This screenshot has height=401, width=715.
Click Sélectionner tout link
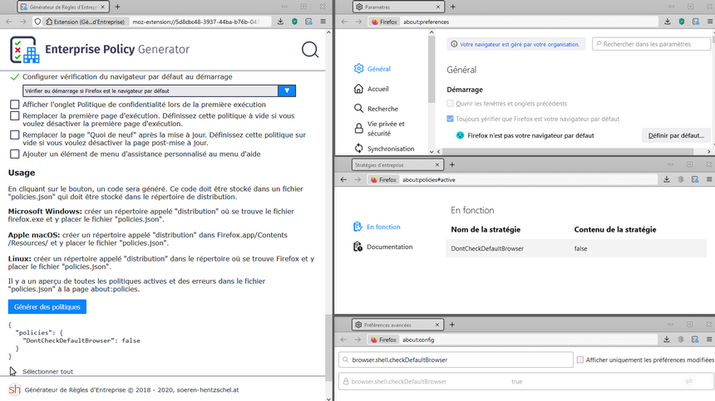[47, 371]
